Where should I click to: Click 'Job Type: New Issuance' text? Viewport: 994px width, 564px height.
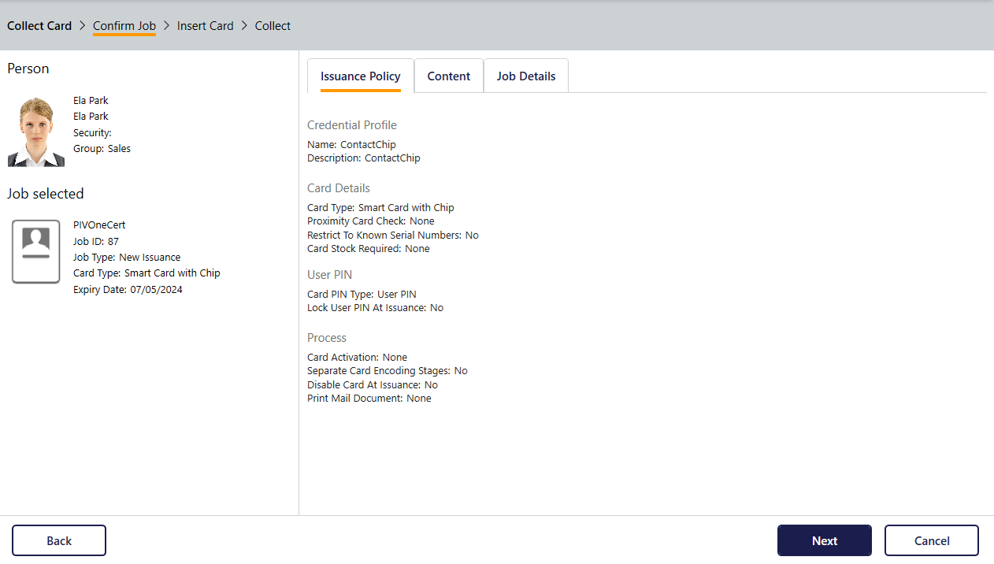point(127,257)
